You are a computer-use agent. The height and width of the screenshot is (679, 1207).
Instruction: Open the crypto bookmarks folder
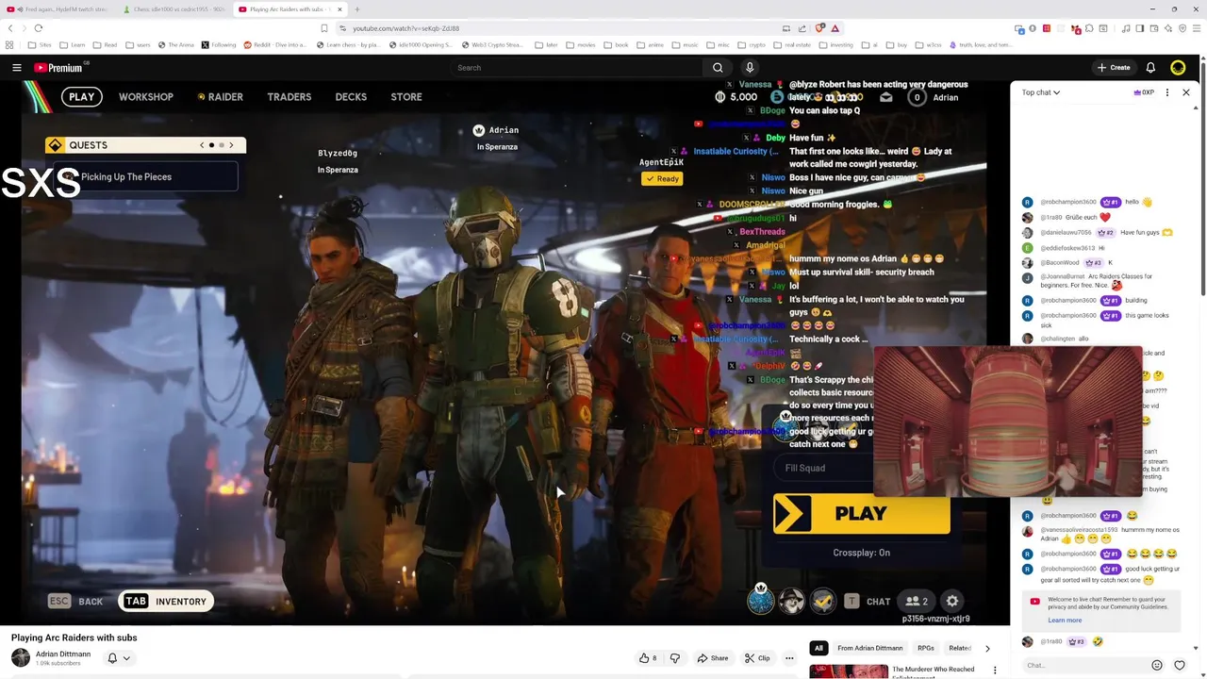tap(751, 44)
